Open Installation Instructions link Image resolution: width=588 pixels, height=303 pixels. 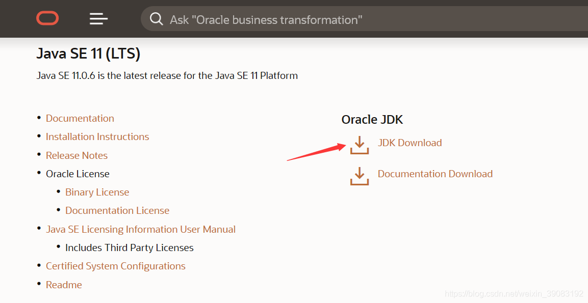[x=97, y=136]
